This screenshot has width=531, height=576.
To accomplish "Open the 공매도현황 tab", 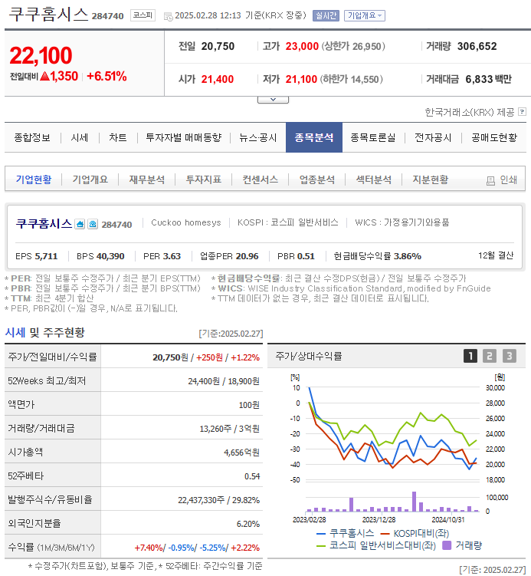I will point(494,137).
